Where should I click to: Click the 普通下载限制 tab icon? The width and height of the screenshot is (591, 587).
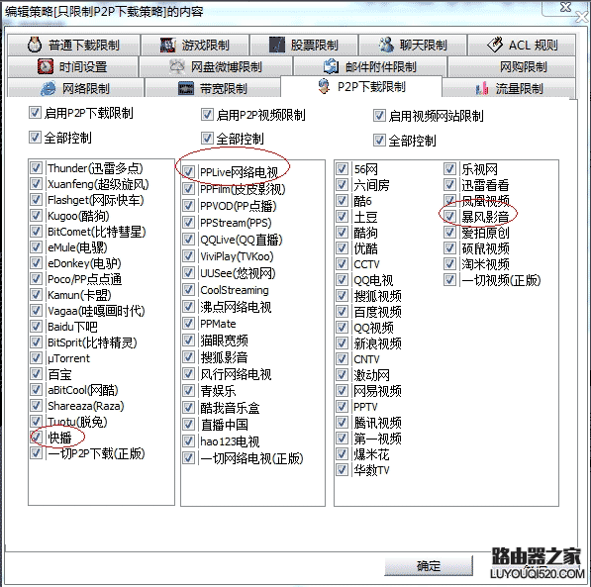point(35,45)
